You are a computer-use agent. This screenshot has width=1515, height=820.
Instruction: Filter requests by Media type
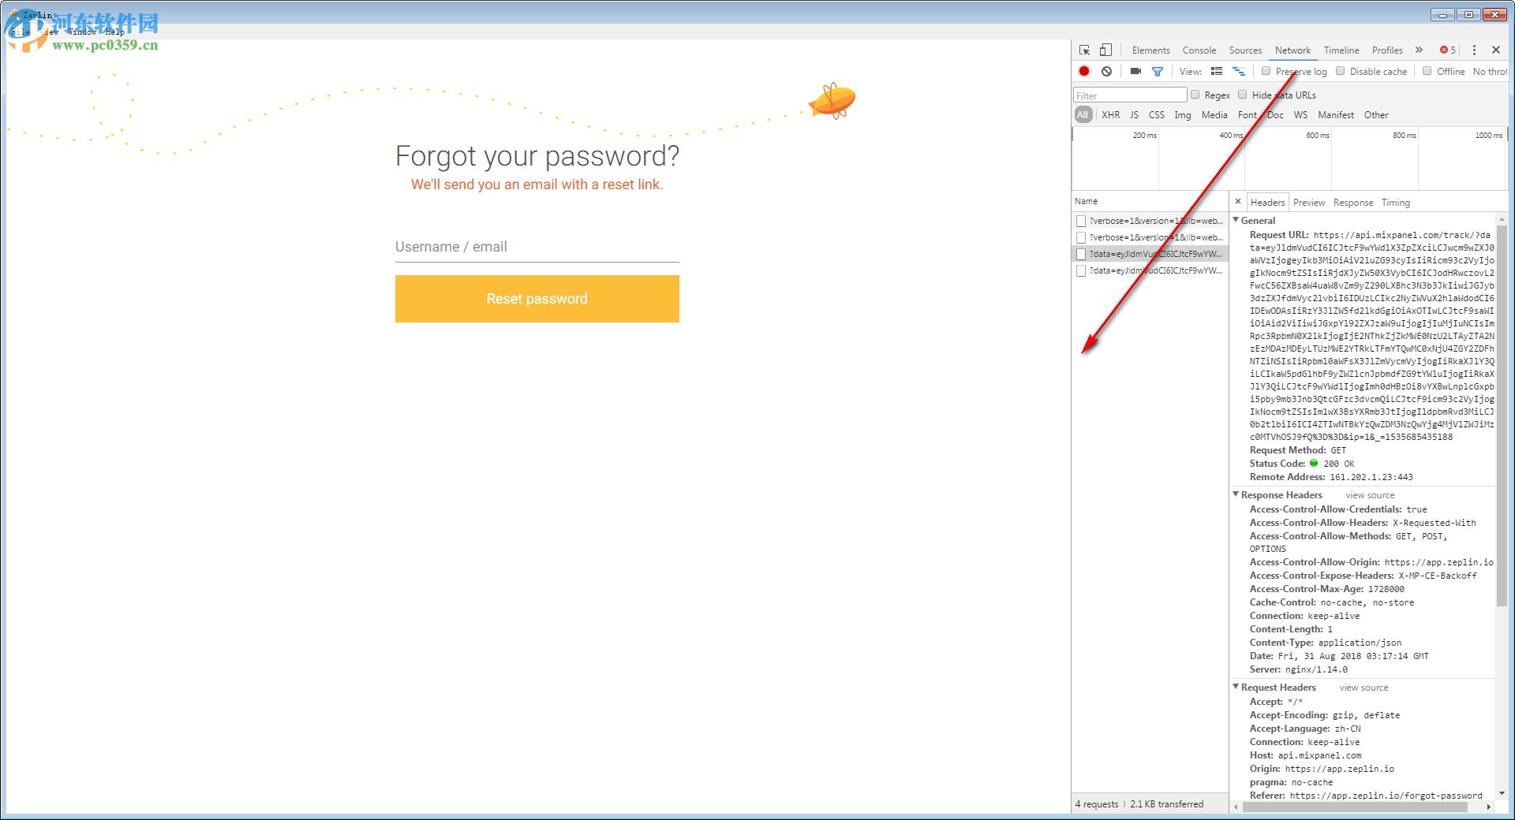tap(1214, 114)
